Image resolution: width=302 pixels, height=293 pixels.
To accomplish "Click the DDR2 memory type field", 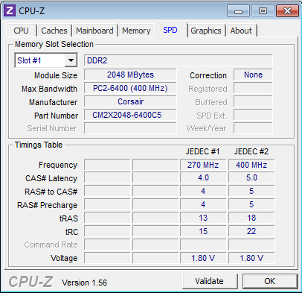I will 178,60.
